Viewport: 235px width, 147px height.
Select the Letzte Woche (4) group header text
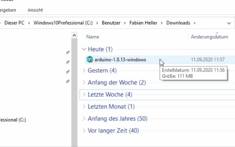coord(110,95)
